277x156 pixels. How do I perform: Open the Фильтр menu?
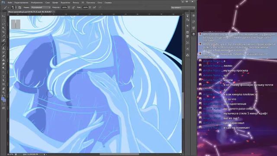click(76, 3)
